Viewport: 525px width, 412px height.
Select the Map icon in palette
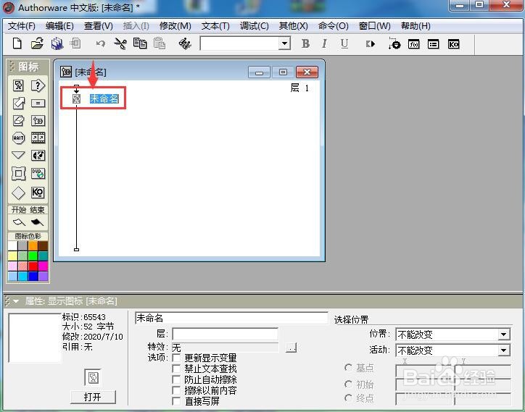click(x=38, y=120)
